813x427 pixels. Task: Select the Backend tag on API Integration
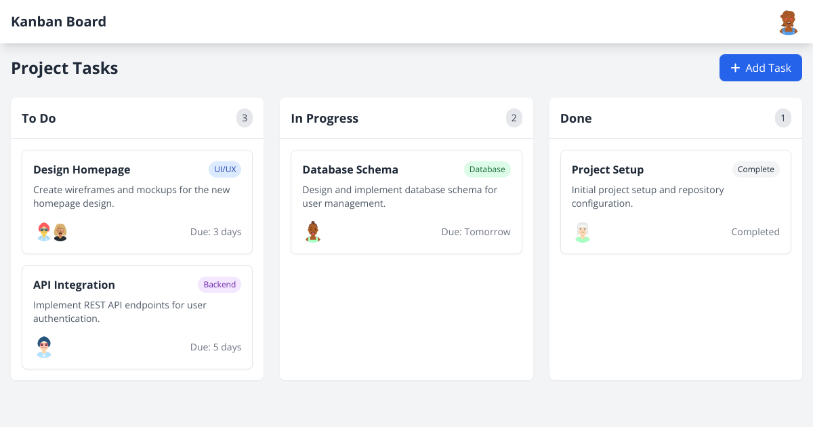coord(220,285)
